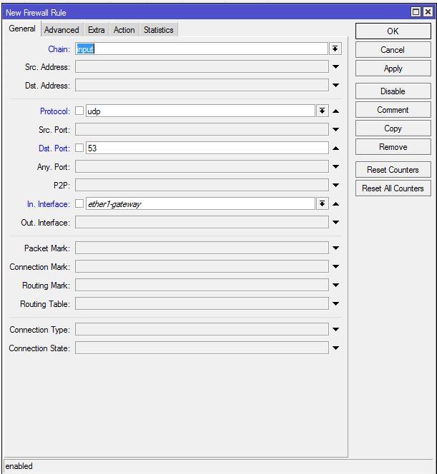Open the In. Interface ether1-gateway dropdown

[x=323, y=203]
